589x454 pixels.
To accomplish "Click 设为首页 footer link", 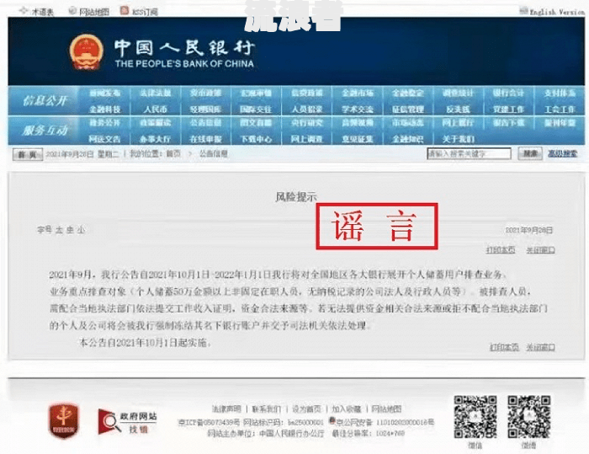I will click(306, 409).
